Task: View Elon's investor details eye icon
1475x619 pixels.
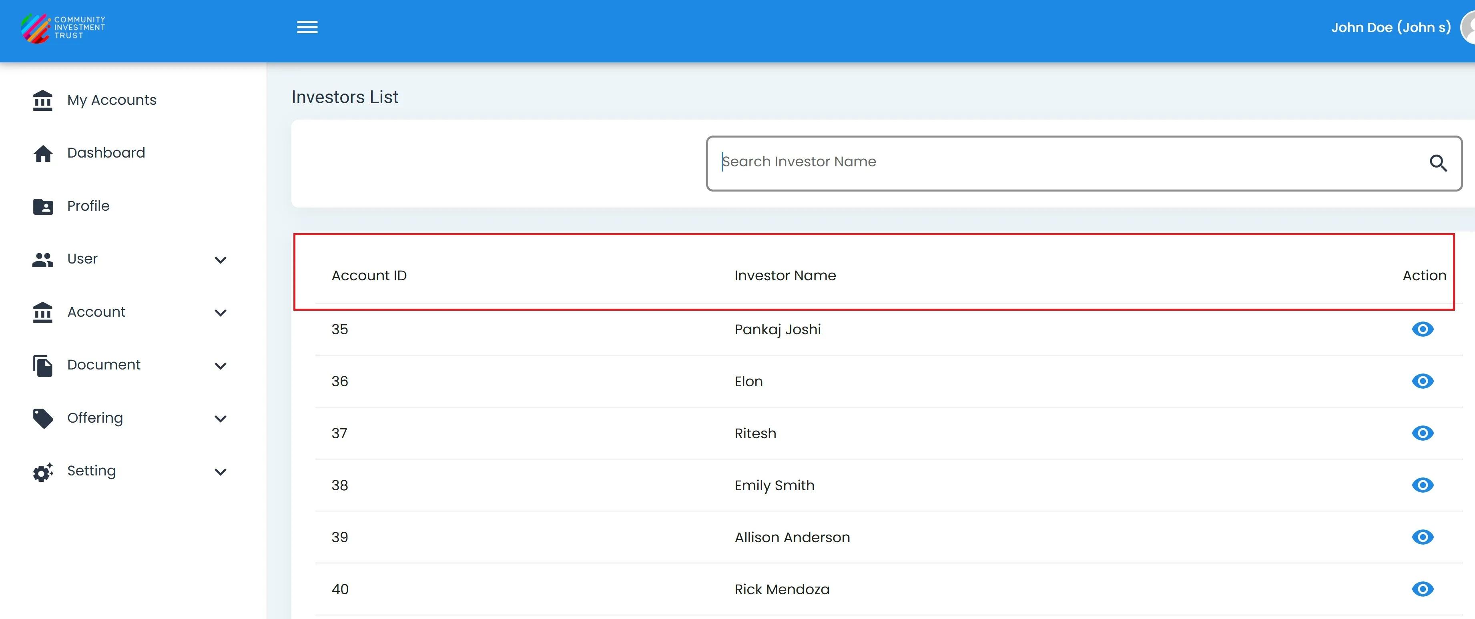Action: (1422, 381)
